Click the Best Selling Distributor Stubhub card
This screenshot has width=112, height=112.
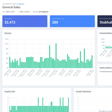pos(105,21)
